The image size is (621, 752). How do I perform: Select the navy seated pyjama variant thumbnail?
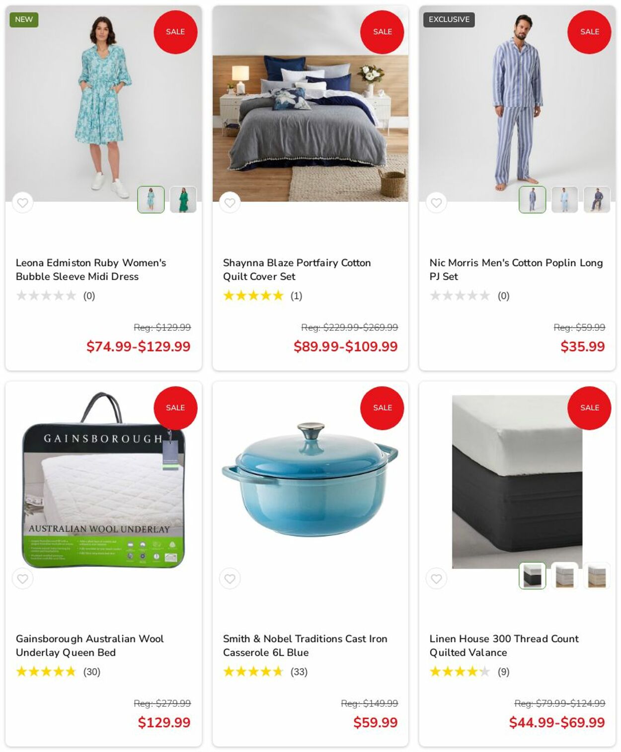(597, 200)
